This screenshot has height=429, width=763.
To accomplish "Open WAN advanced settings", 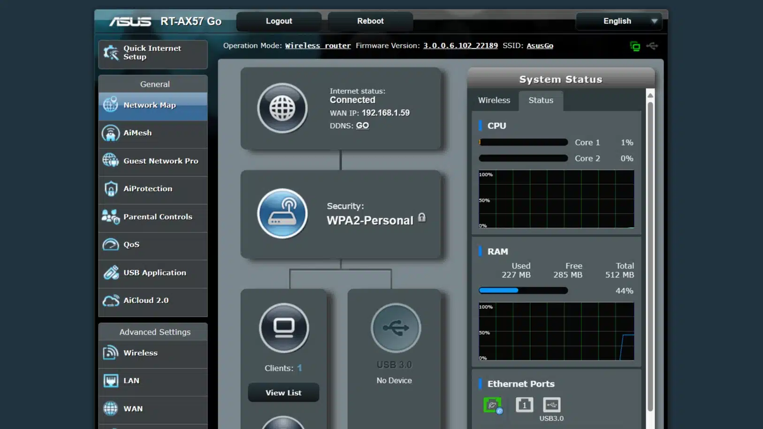I will pyautogui.click(x=153, y=409).
